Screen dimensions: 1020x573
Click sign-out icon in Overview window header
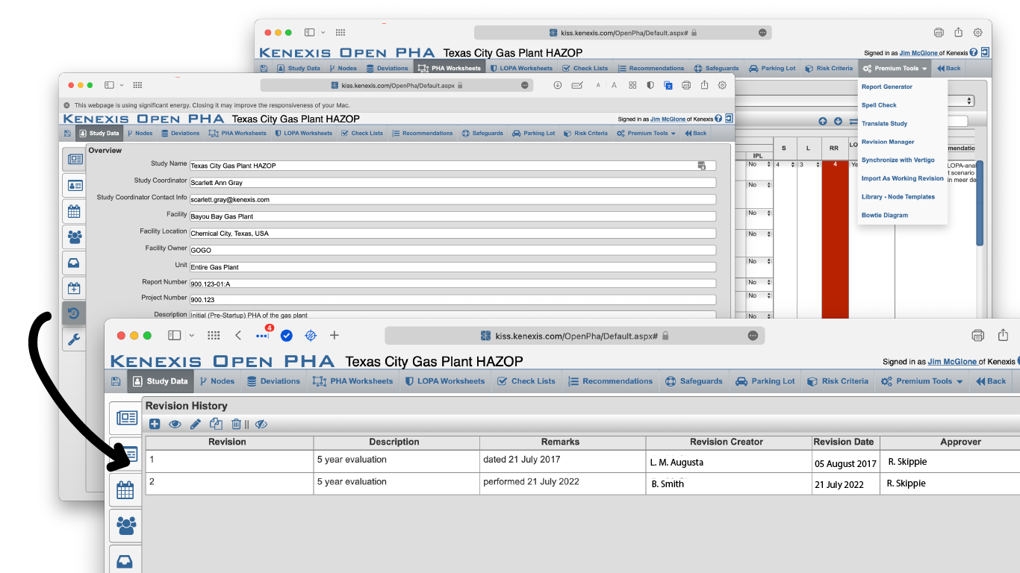coord(730,119)
